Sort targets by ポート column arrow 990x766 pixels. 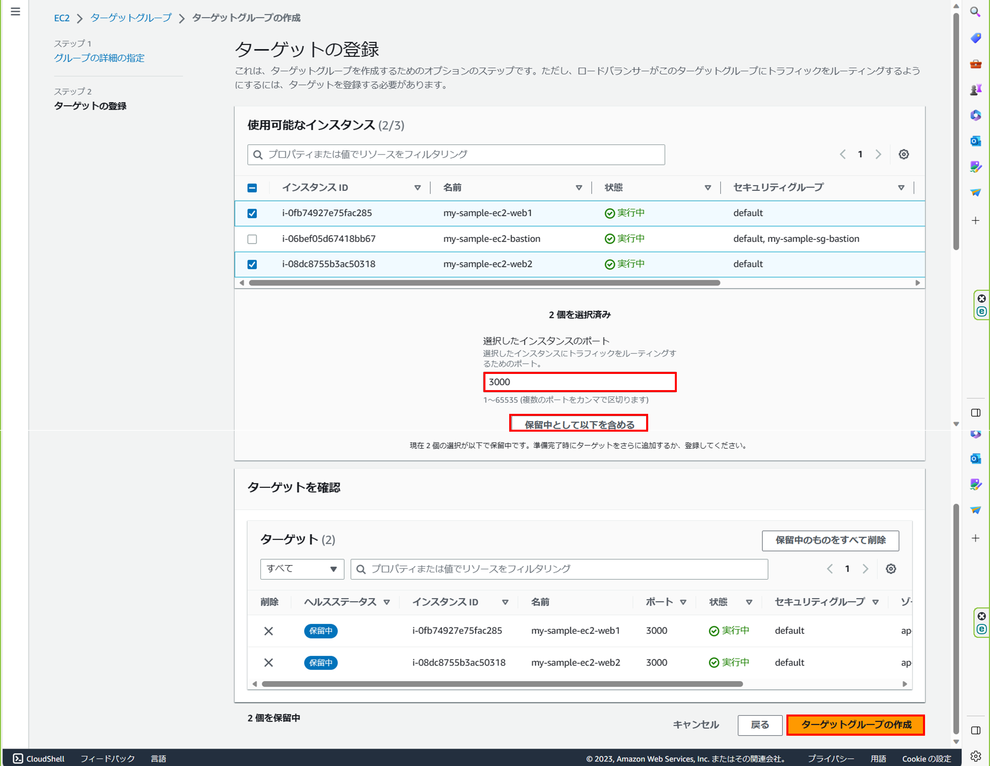[683, 602]
